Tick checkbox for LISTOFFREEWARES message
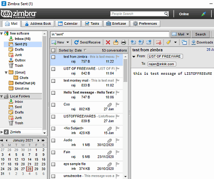Image resolution: width=214 pixels, height=179 pixels. tap(53, 117)
